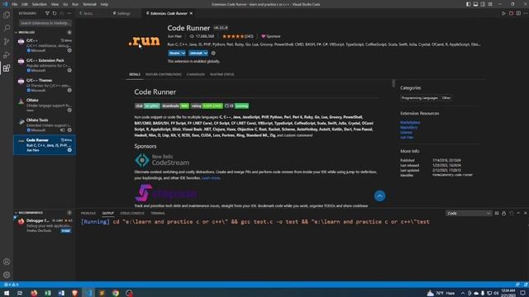Uninstall the Code Runner extension
Image resolution: width=529 pixels, height=297 pixels.
(196, 53)
